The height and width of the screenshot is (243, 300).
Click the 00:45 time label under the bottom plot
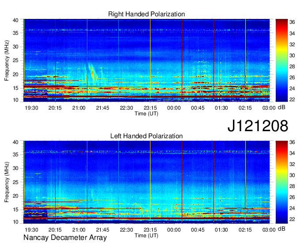coord(198,230)
